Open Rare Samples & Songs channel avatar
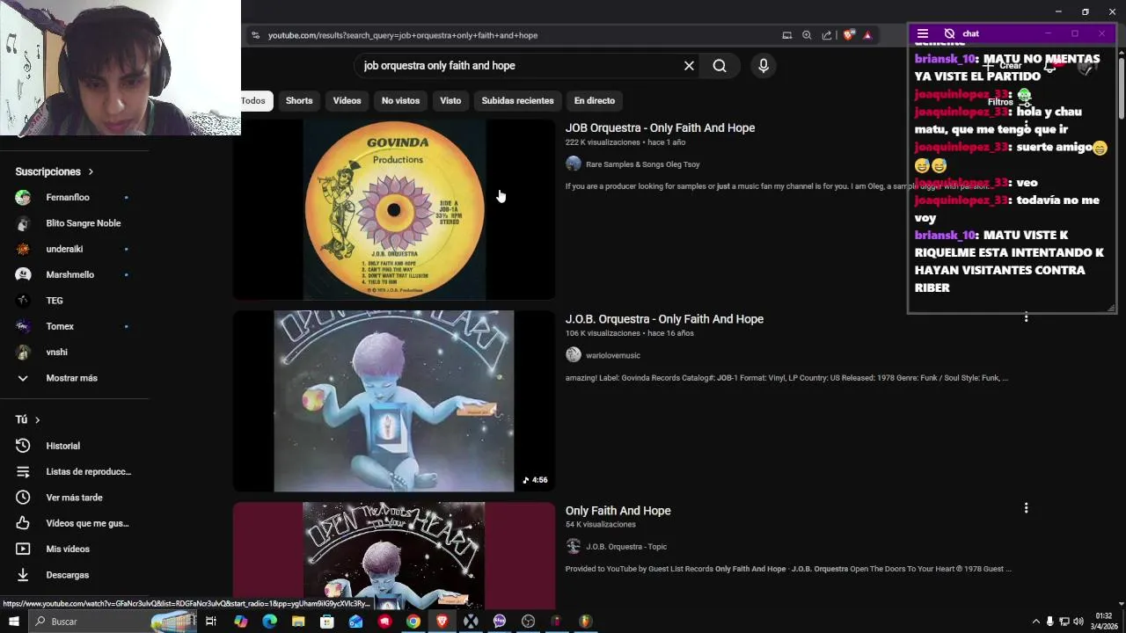Screen dimensions: 1126x633 point(574,164)
